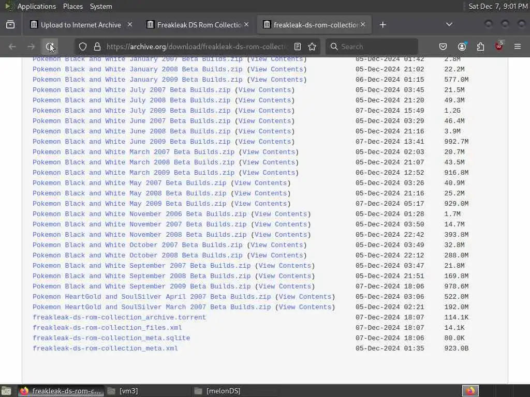Bookmark this page with star icon
Image resolution: width=530 pixels, height=397 pixels.
[x=312, y=47]
